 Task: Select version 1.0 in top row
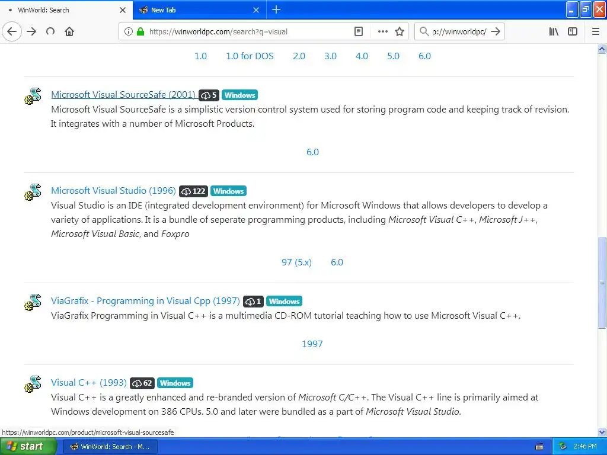200,56
